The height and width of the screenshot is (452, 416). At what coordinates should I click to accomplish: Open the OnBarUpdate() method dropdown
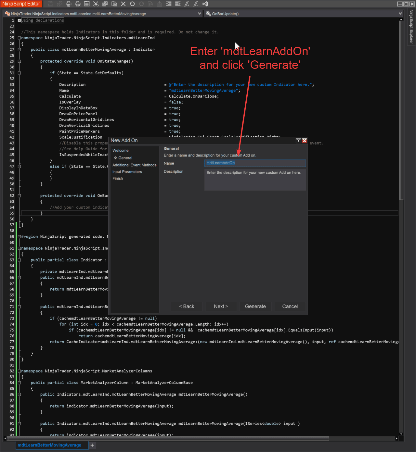pos(400,14)
